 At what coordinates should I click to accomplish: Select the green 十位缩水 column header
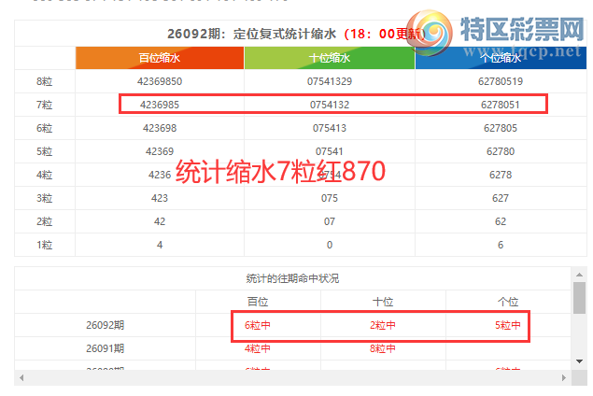330,58
